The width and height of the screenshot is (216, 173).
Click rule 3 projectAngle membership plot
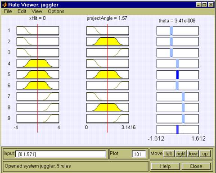[108, 53]
